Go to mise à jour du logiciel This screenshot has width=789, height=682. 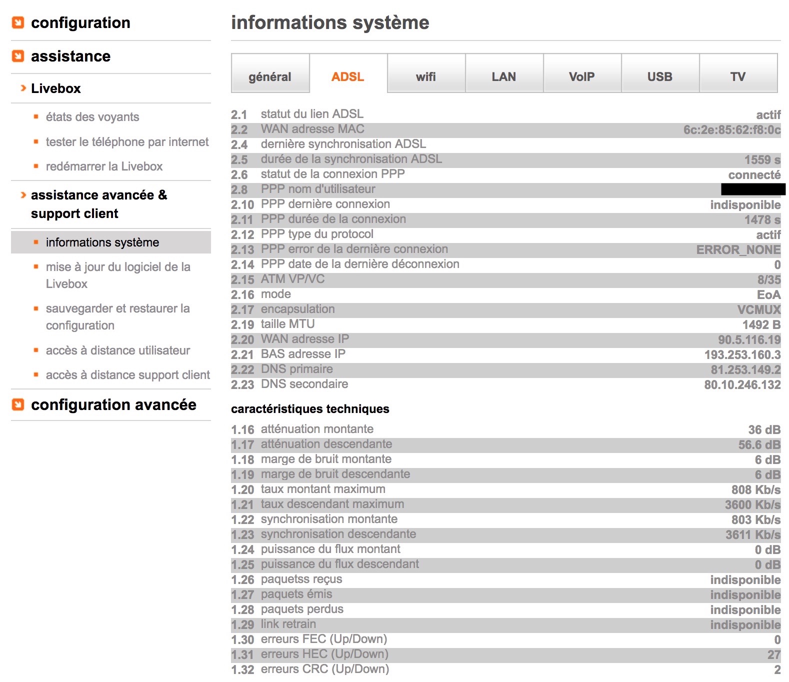tap(118, 267)
